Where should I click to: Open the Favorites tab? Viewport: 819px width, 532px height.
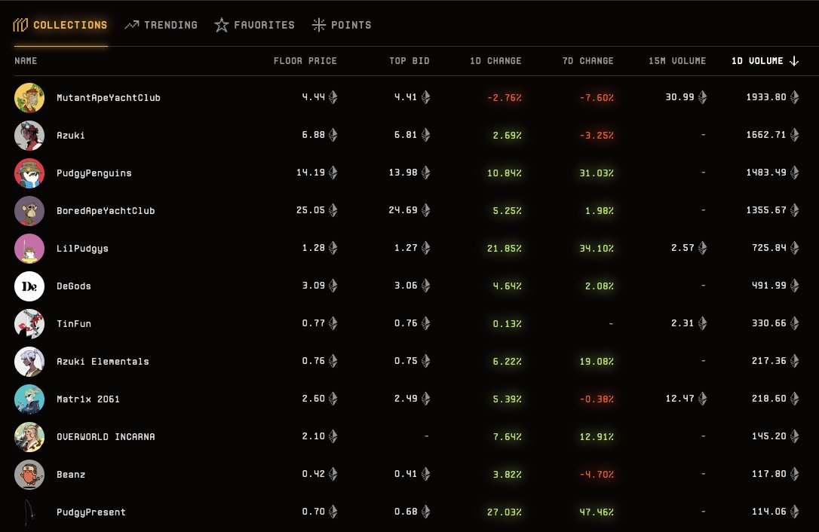pos(254,25)
